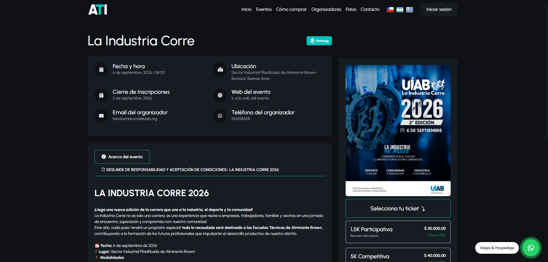The height and width of the screenshot is (262, 548).
Task: Open Organizadores in the navigation
Action: click(x=326, y=9)
